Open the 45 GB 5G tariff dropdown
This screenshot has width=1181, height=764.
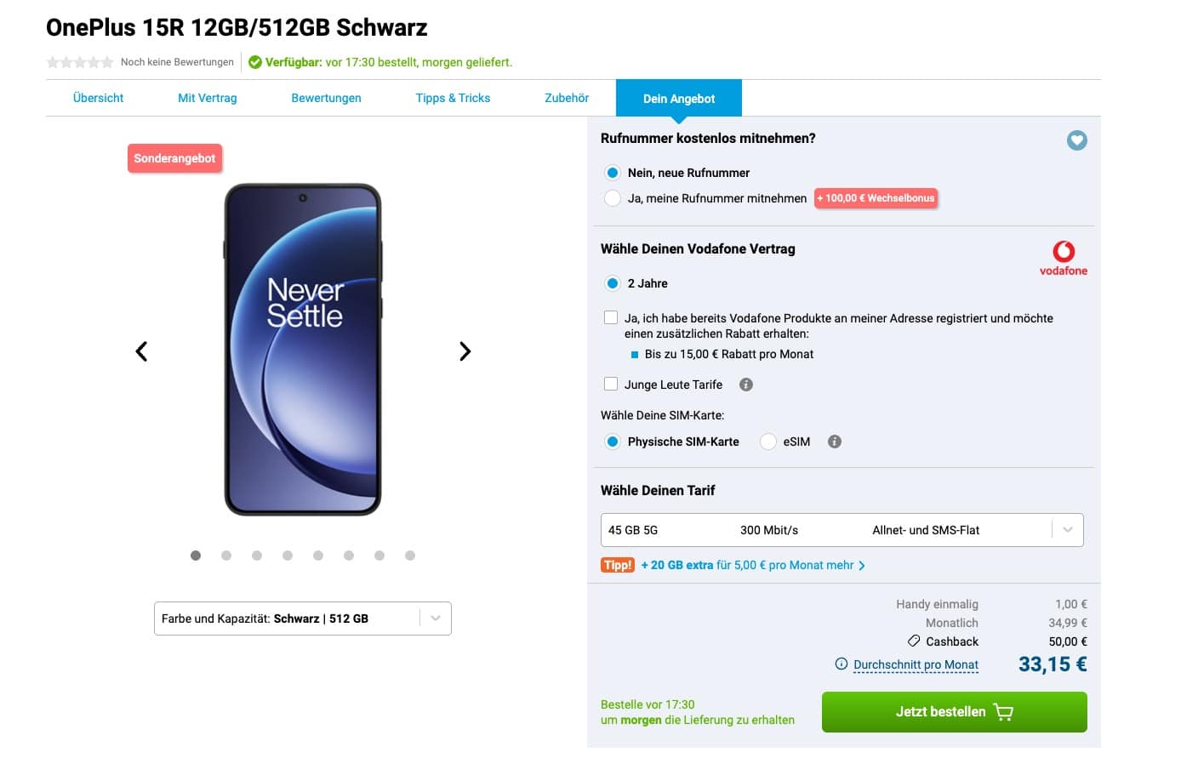(x=842, y=530)
